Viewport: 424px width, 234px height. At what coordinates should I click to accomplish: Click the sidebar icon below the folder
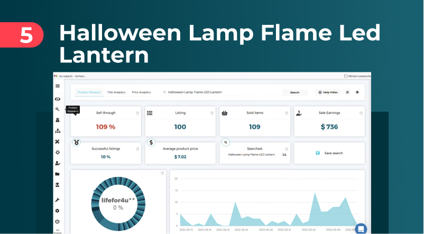57,185
